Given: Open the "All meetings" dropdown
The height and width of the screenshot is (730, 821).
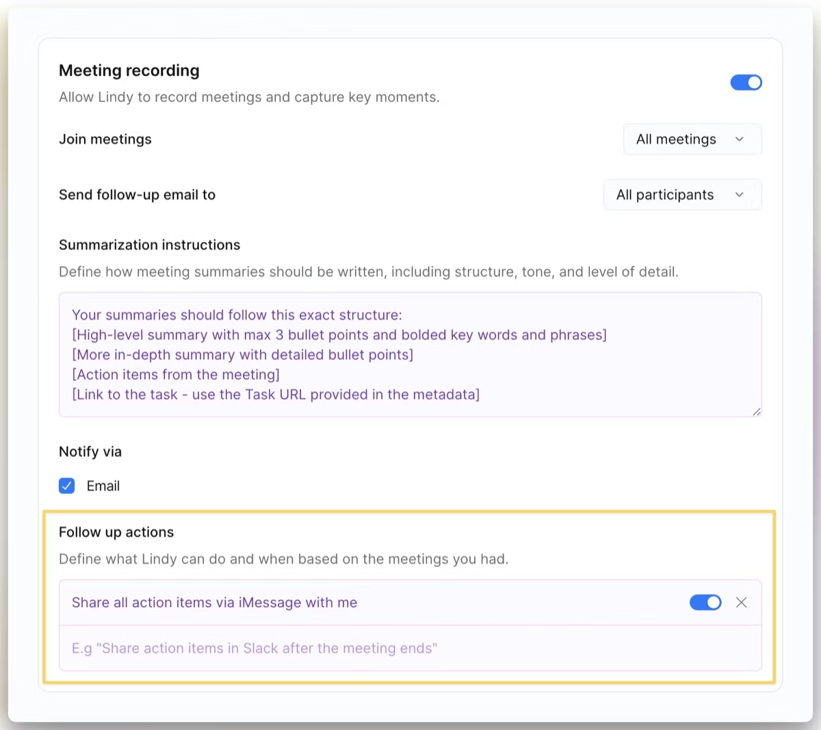Looking at the screenshot, I should tap(692, 139).
